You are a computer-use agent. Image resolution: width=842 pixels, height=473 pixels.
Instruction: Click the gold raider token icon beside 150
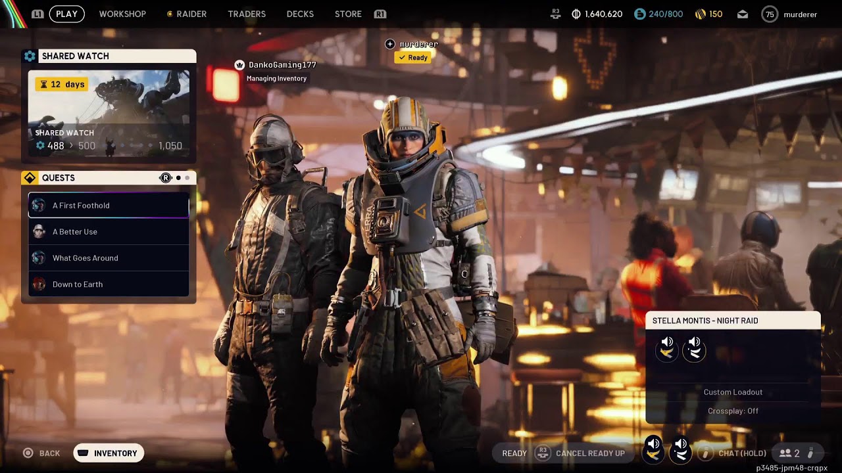point(701,14)
